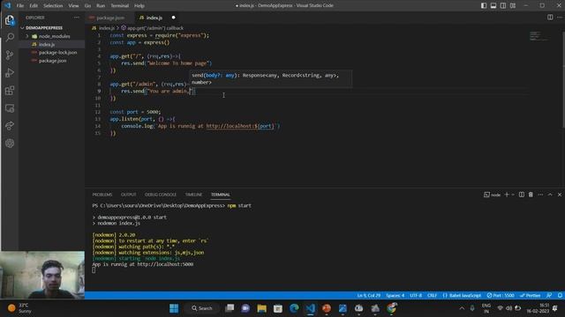Click Port: 5500 Live Server status
The width and height of the screenshot is (565, 317).
[501, 295]
